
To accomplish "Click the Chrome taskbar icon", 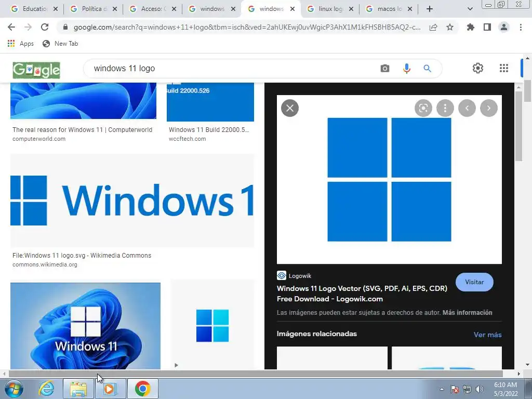I will (142, 389).
